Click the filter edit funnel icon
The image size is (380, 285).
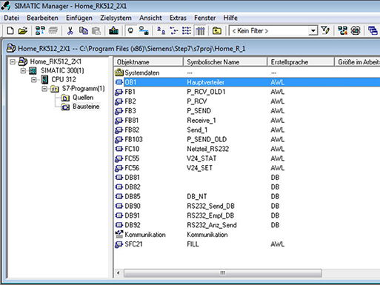coord(325,31)
